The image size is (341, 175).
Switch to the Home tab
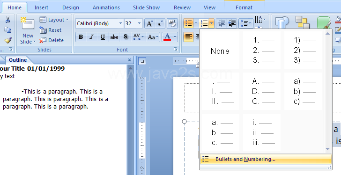[x=15, y=7]
